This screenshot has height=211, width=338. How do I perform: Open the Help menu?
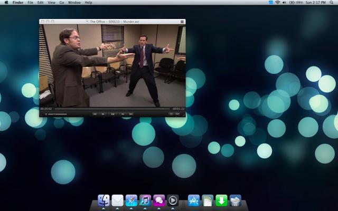[x=88, y=2]
